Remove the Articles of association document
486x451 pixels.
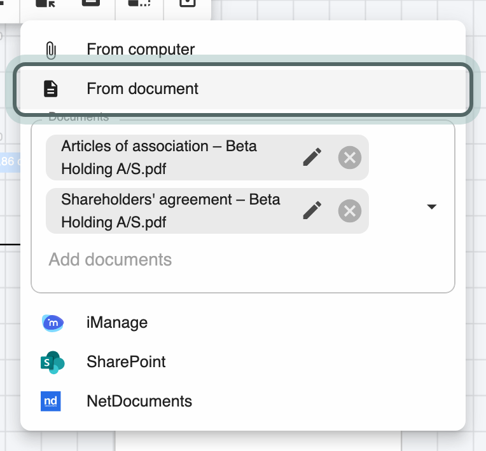350,158
